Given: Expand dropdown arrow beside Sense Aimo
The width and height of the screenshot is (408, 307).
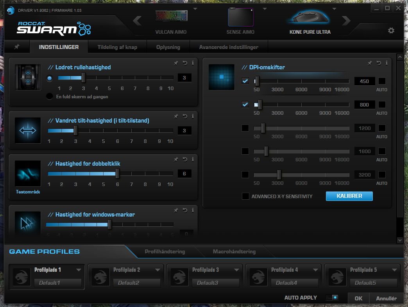Looking at the screenshot, I should [x=265, y=9].
